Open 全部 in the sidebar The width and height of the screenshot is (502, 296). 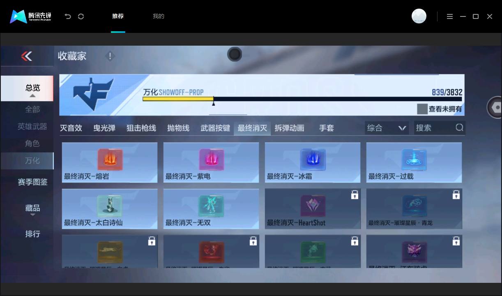pos(32,109)
